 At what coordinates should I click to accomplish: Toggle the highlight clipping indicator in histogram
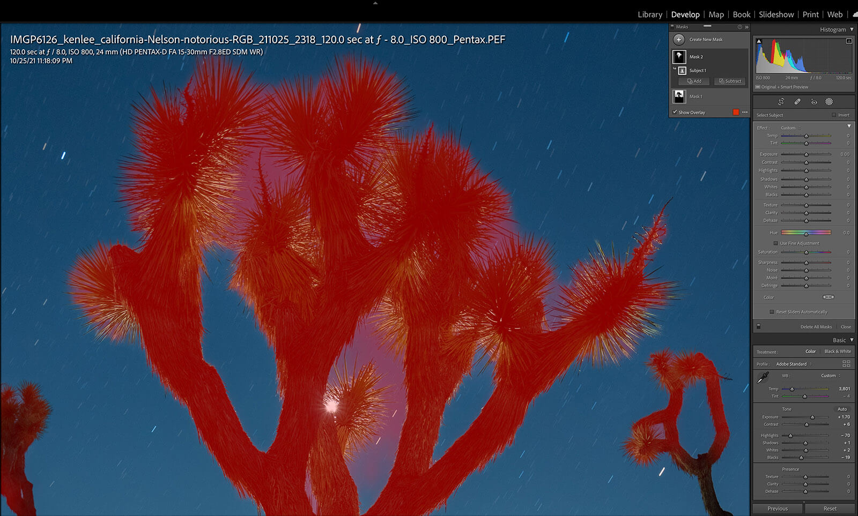tap(849, 41)
